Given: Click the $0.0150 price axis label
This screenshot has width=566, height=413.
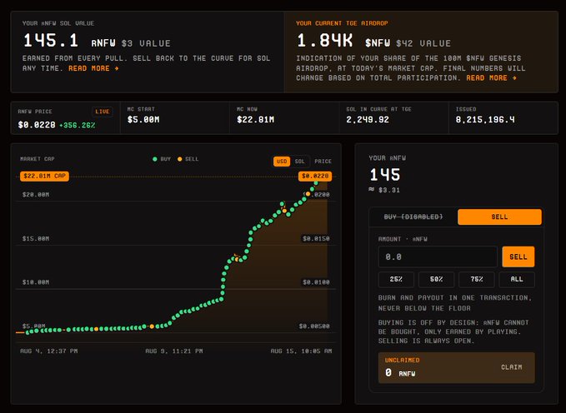Looking at the screenshot, I should (316, 238).
